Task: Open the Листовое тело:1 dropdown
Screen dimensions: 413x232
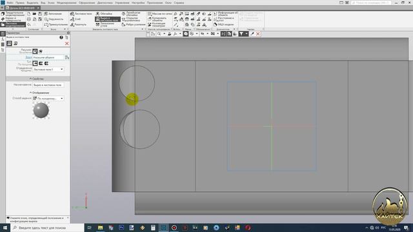Action: pos(48,70)
